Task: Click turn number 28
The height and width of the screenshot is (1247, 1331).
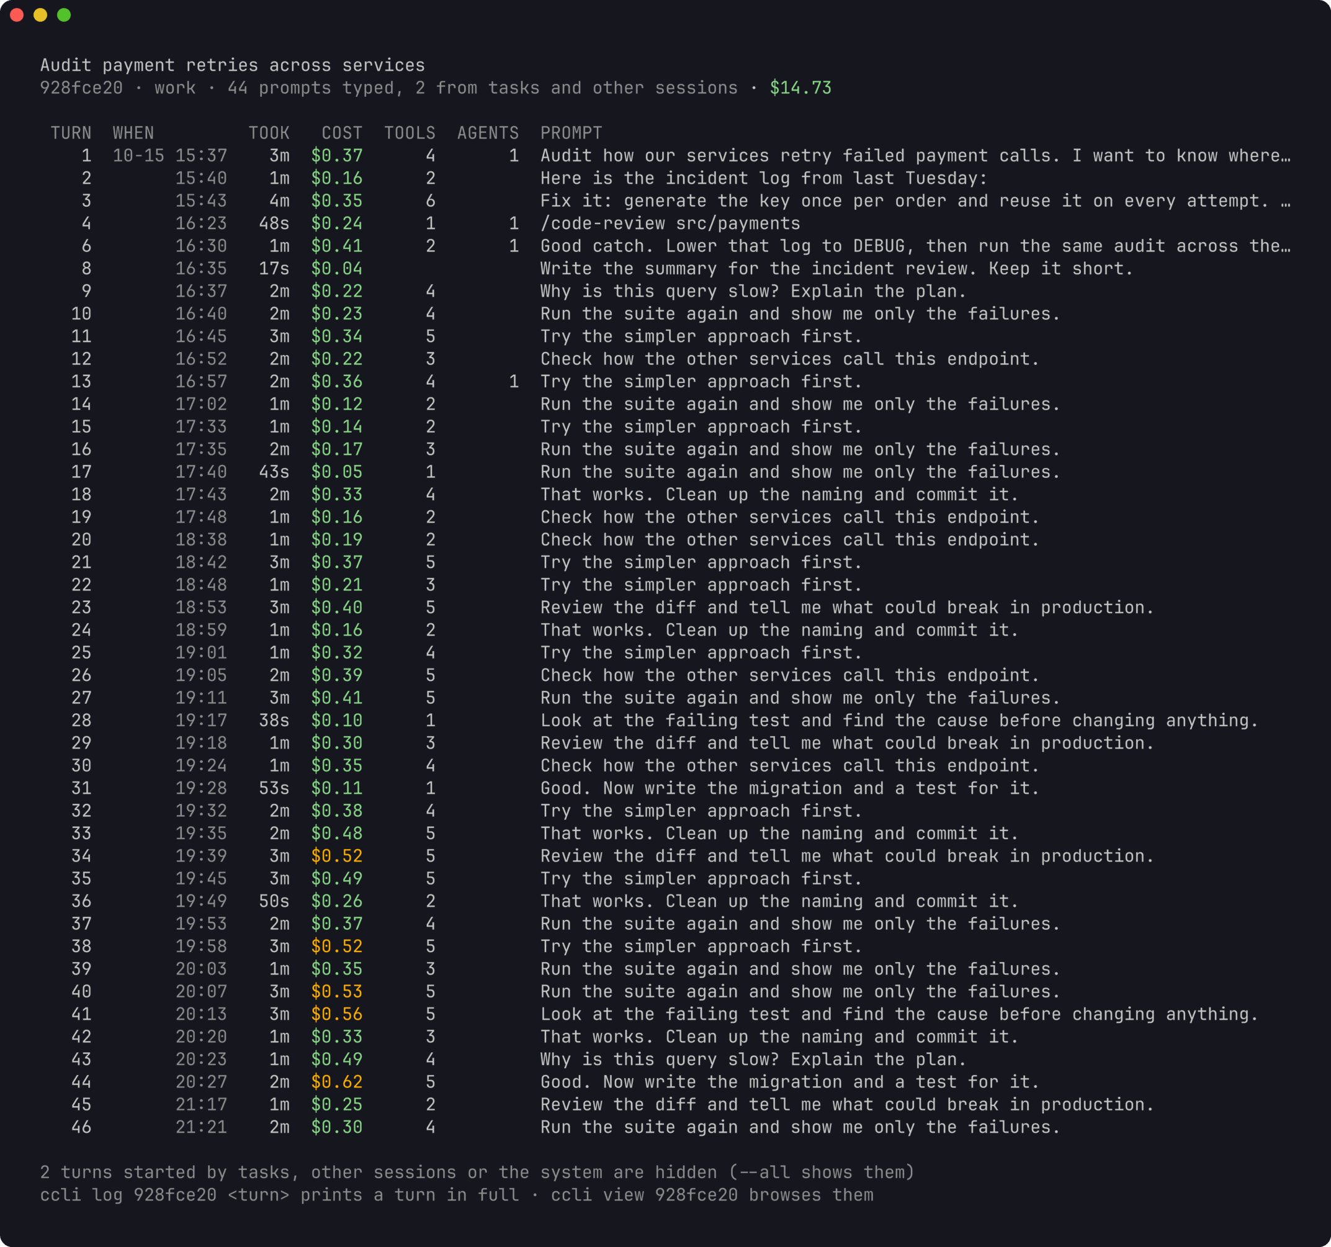Action: coord(82,720)
